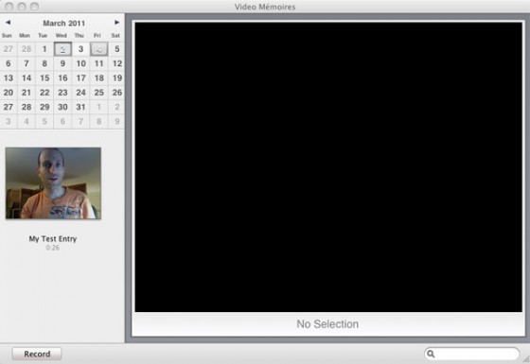Select March 15 in calendar

pos(44,78)
